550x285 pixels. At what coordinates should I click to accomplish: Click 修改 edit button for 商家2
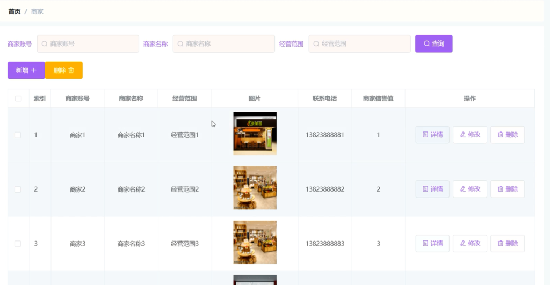470,189
